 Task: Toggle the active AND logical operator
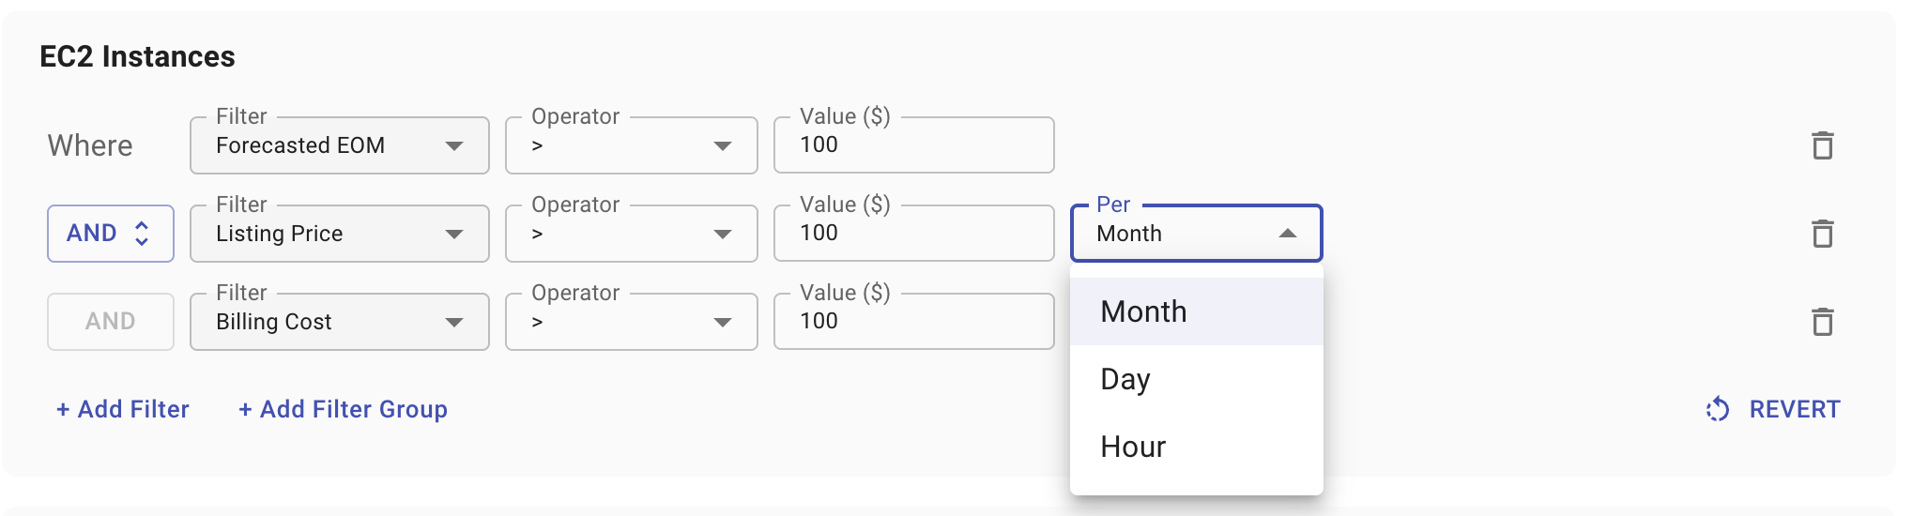click(x=111, y=234)
